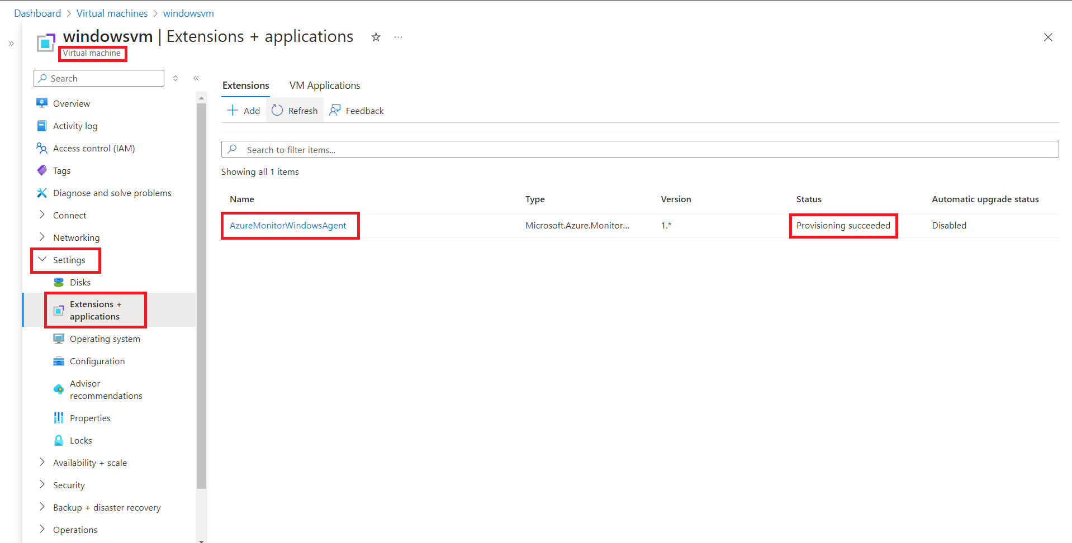Collapse the sidebar menu with double chevron
The width and height of the screenshot is (1072, 543).
(196, 78)
